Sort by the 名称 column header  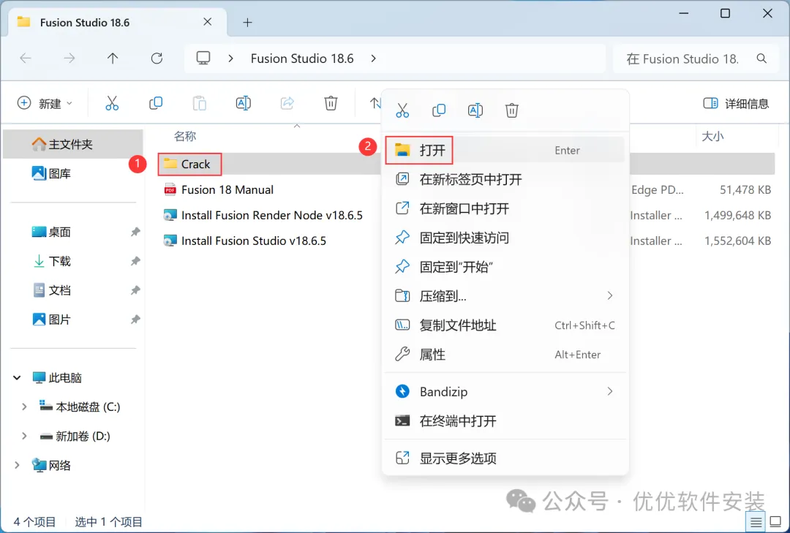pyautogui.click(x=185, y=136)
